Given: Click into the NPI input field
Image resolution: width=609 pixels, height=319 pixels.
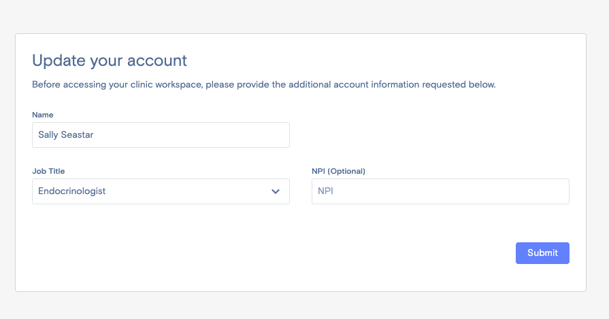Looking at the screenshot, I should pos(440,191).
